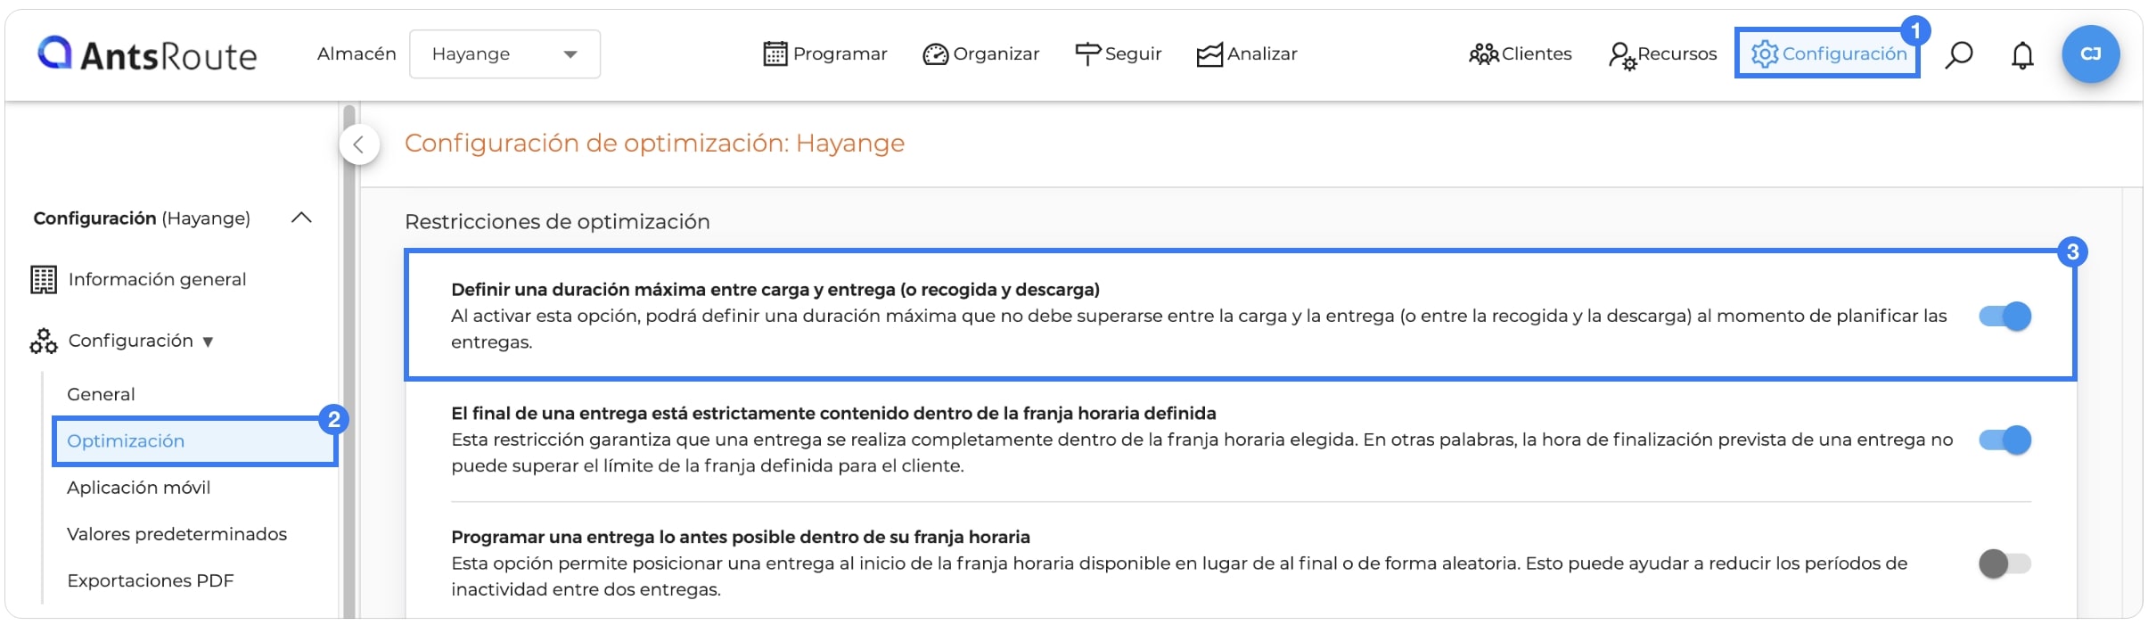Enable scheduling delivery as early as possible
Viewport: 2148px width, 625px height.
coord(2005,563)
